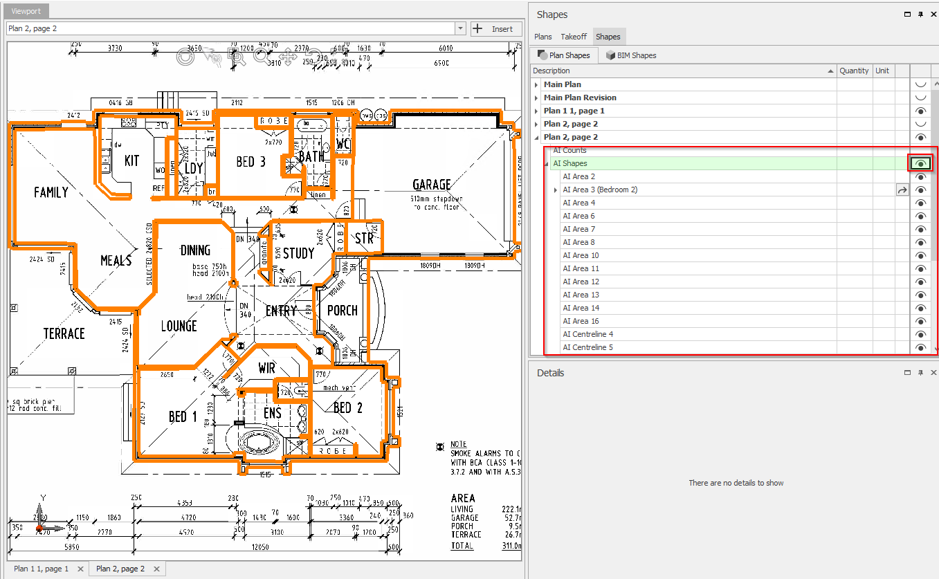
Task: Show the Main Plan Revision layer
Action: coord(920,98)
